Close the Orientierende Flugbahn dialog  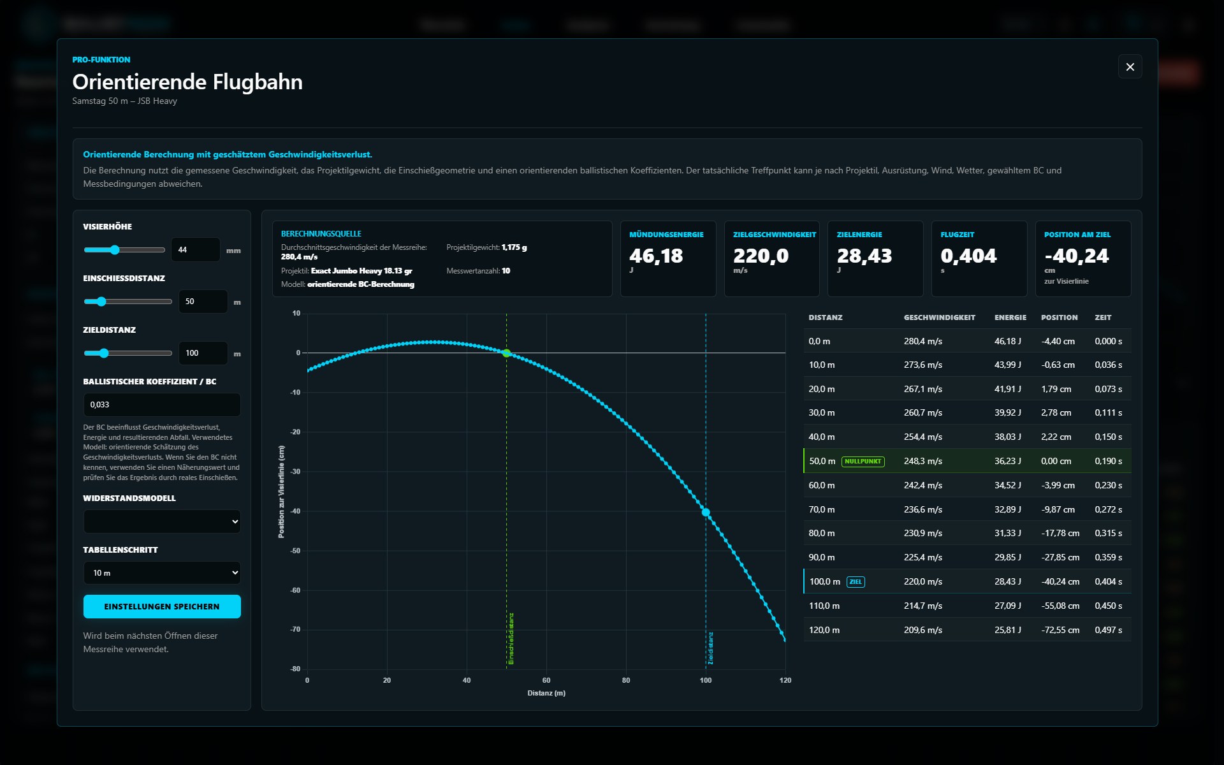click(1130, 67)
